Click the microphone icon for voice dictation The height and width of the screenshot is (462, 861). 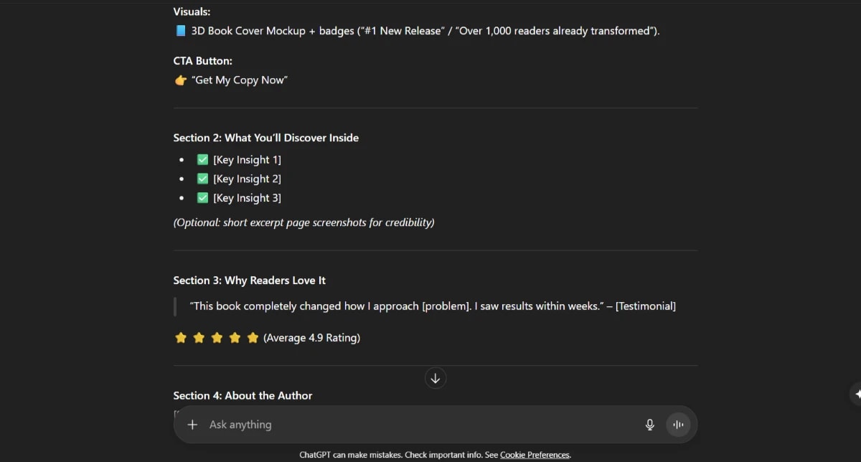(x=649, y=424)
